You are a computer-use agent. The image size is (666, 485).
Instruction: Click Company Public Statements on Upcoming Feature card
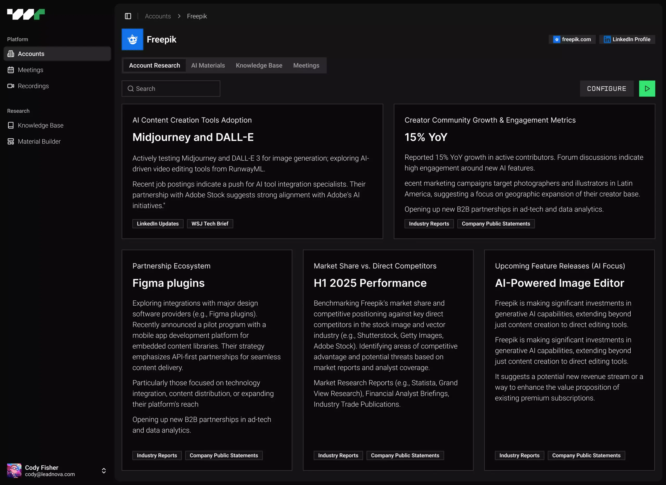point(586,455)
